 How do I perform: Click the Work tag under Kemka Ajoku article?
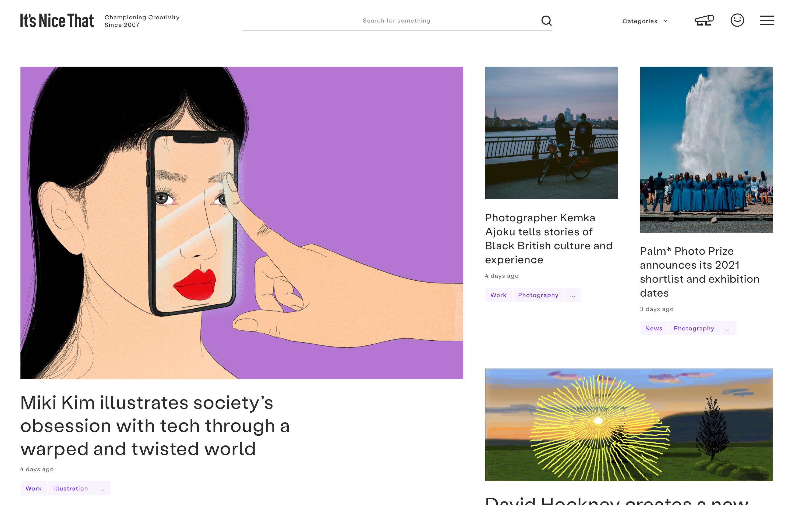click(498, 295)
